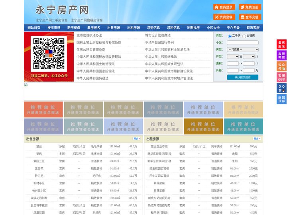Image resolution: width=287 pixels, height=215 pixels.
Task: Open the 小区大全 nav item
Action: [213, 28]
